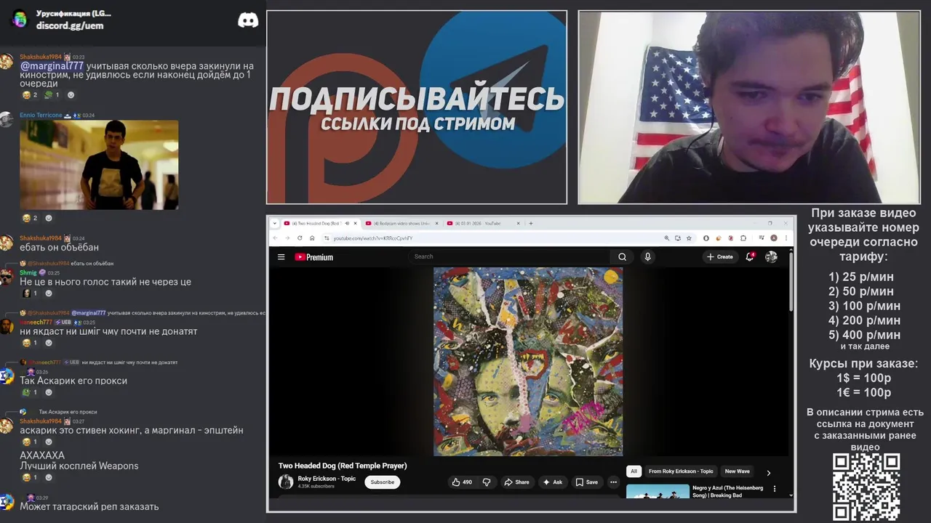This screenshot has width=931, height=523.
Task: Click scrollbar down arrow in browser window
Action: coord(791,495)
